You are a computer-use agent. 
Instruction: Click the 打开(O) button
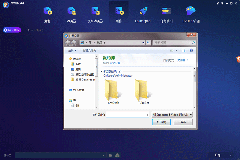tap(161, 122)
